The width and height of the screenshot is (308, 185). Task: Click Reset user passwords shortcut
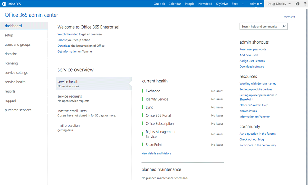tap(253, 50)
